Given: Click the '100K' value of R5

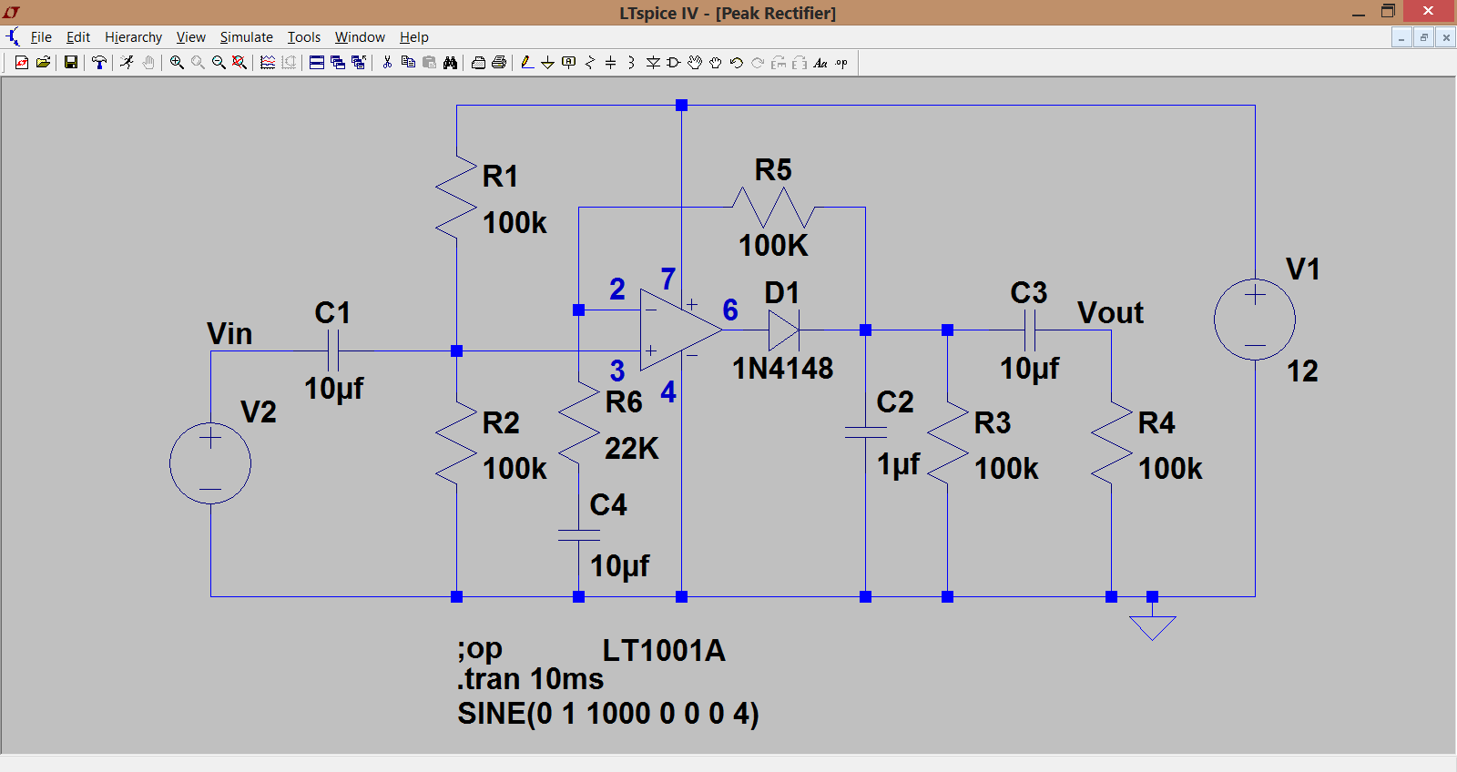Looking at the screenshot, I should point(773,246).
